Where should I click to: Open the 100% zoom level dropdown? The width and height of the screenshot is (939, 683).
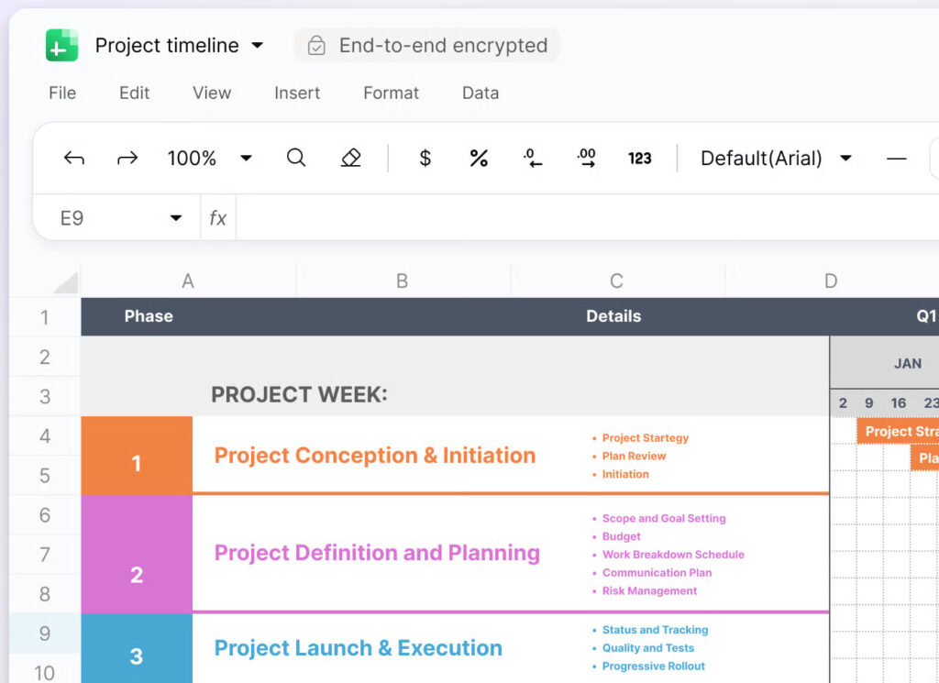pyautogui.click(x=246, y=159)
